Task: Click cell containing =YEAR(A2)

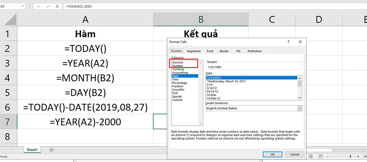Action: click(x=85, y=63)
